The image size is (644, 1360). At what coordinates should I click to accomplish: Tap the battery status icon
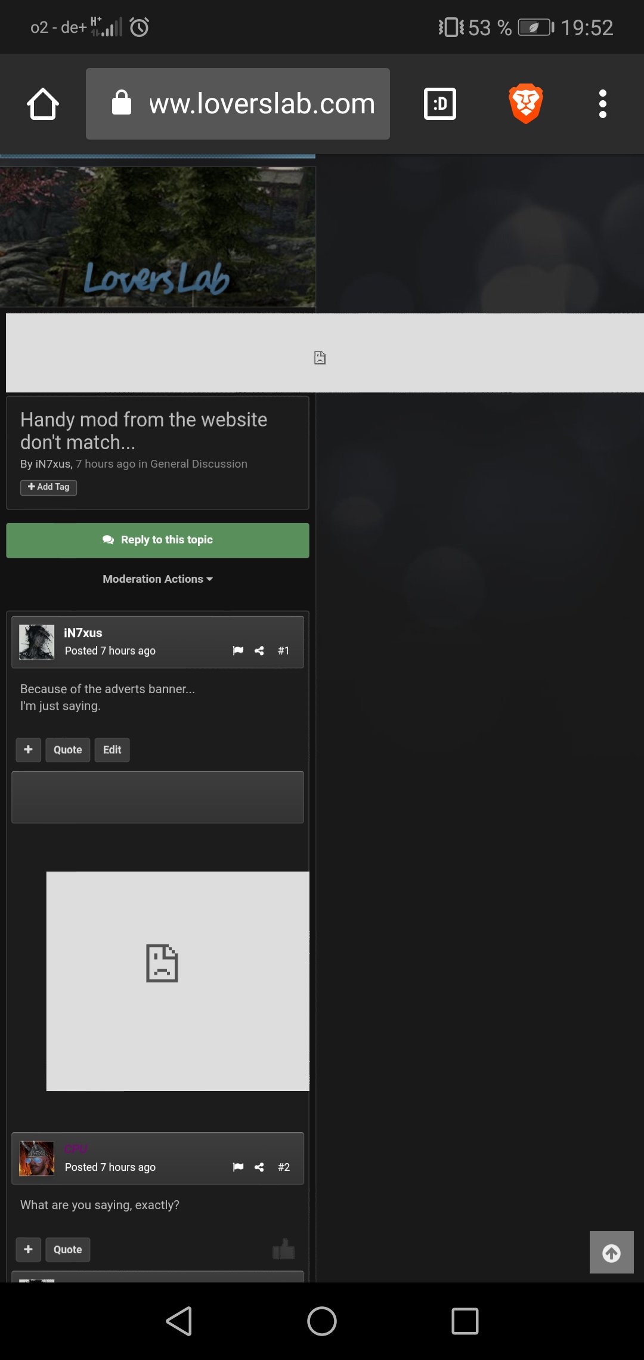[536, 27]
